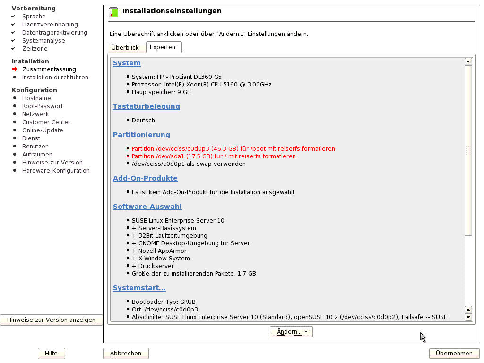Open the Ändern... dropdown menu
Screen dimensions: 484x363
[291, 332]
